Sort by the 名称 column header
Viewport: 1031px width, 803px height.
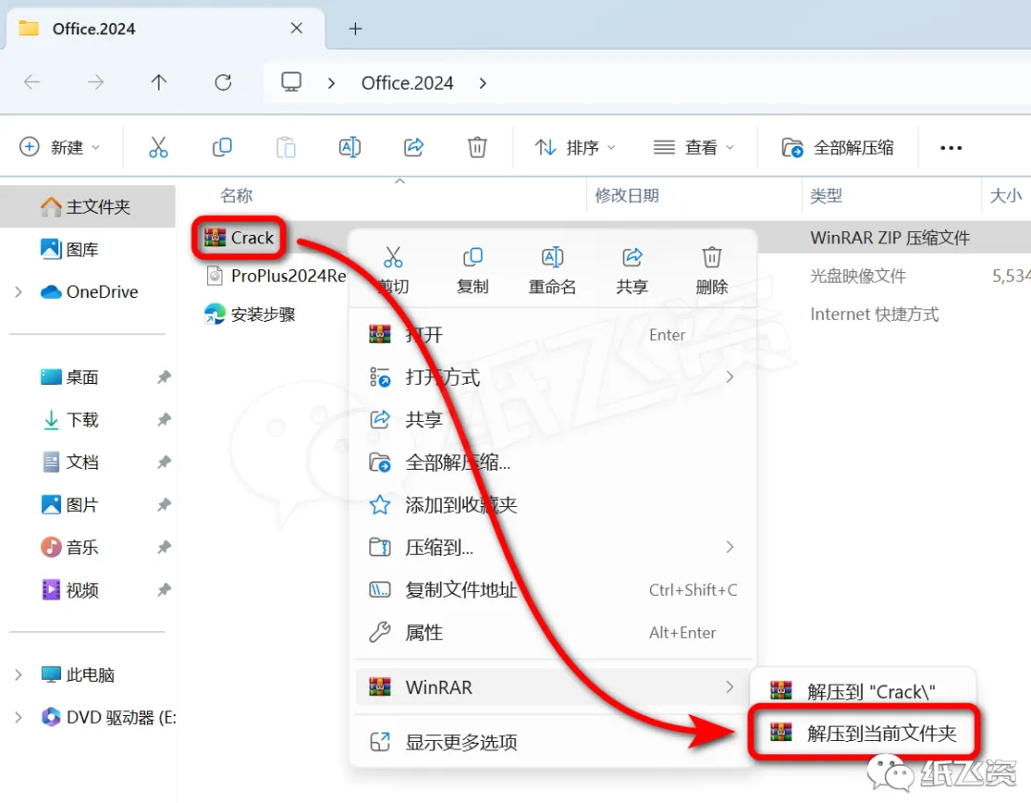tap(236, 196)
